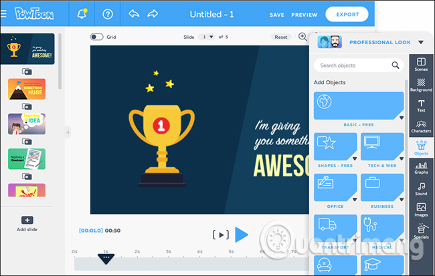Viewport: 435px width, 276px height.
Task: Open the Background panel
Action: pos(421,85)
